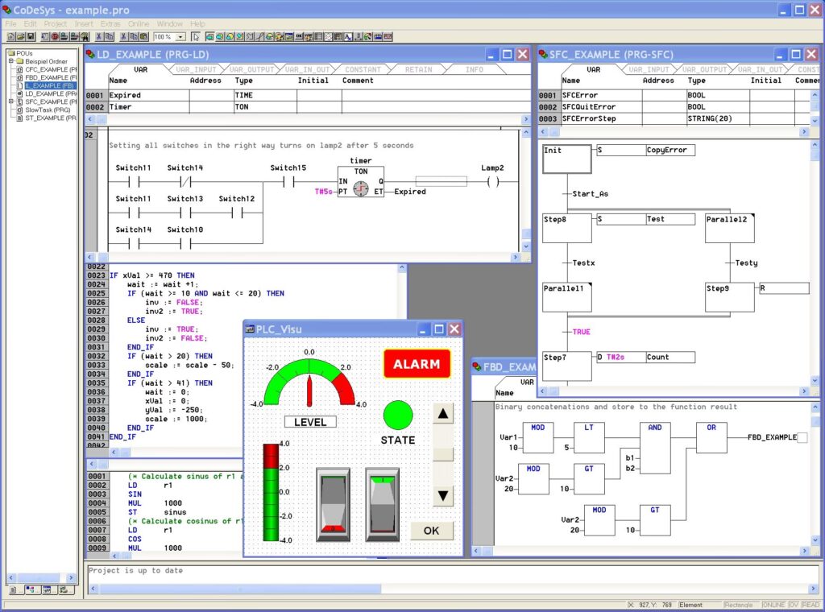
Task: Click the Save icon in the toolbar
Action: click(31, 36)
